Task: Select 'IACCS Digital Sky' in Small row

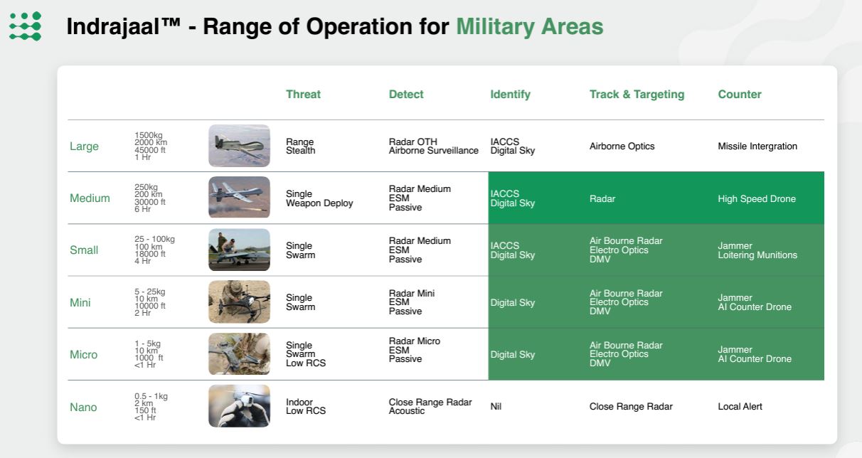Action: (x=513, y=250)
